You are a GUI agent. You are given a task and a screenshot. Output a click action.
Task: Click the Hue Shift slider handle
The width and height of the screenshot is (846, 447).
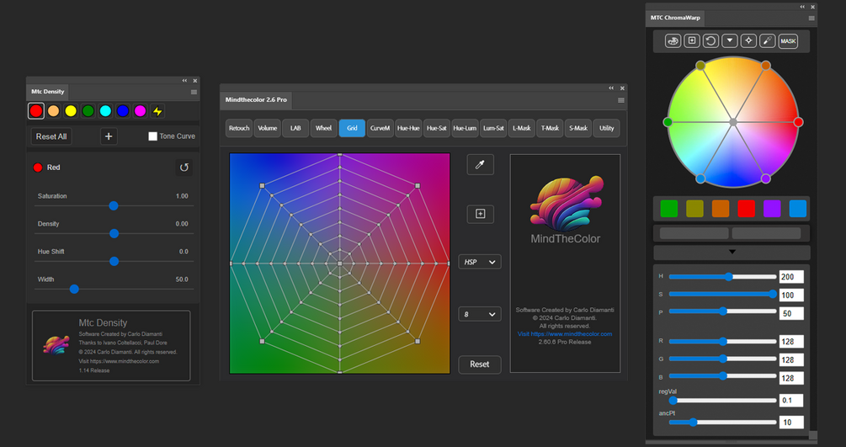pos(114,261)
